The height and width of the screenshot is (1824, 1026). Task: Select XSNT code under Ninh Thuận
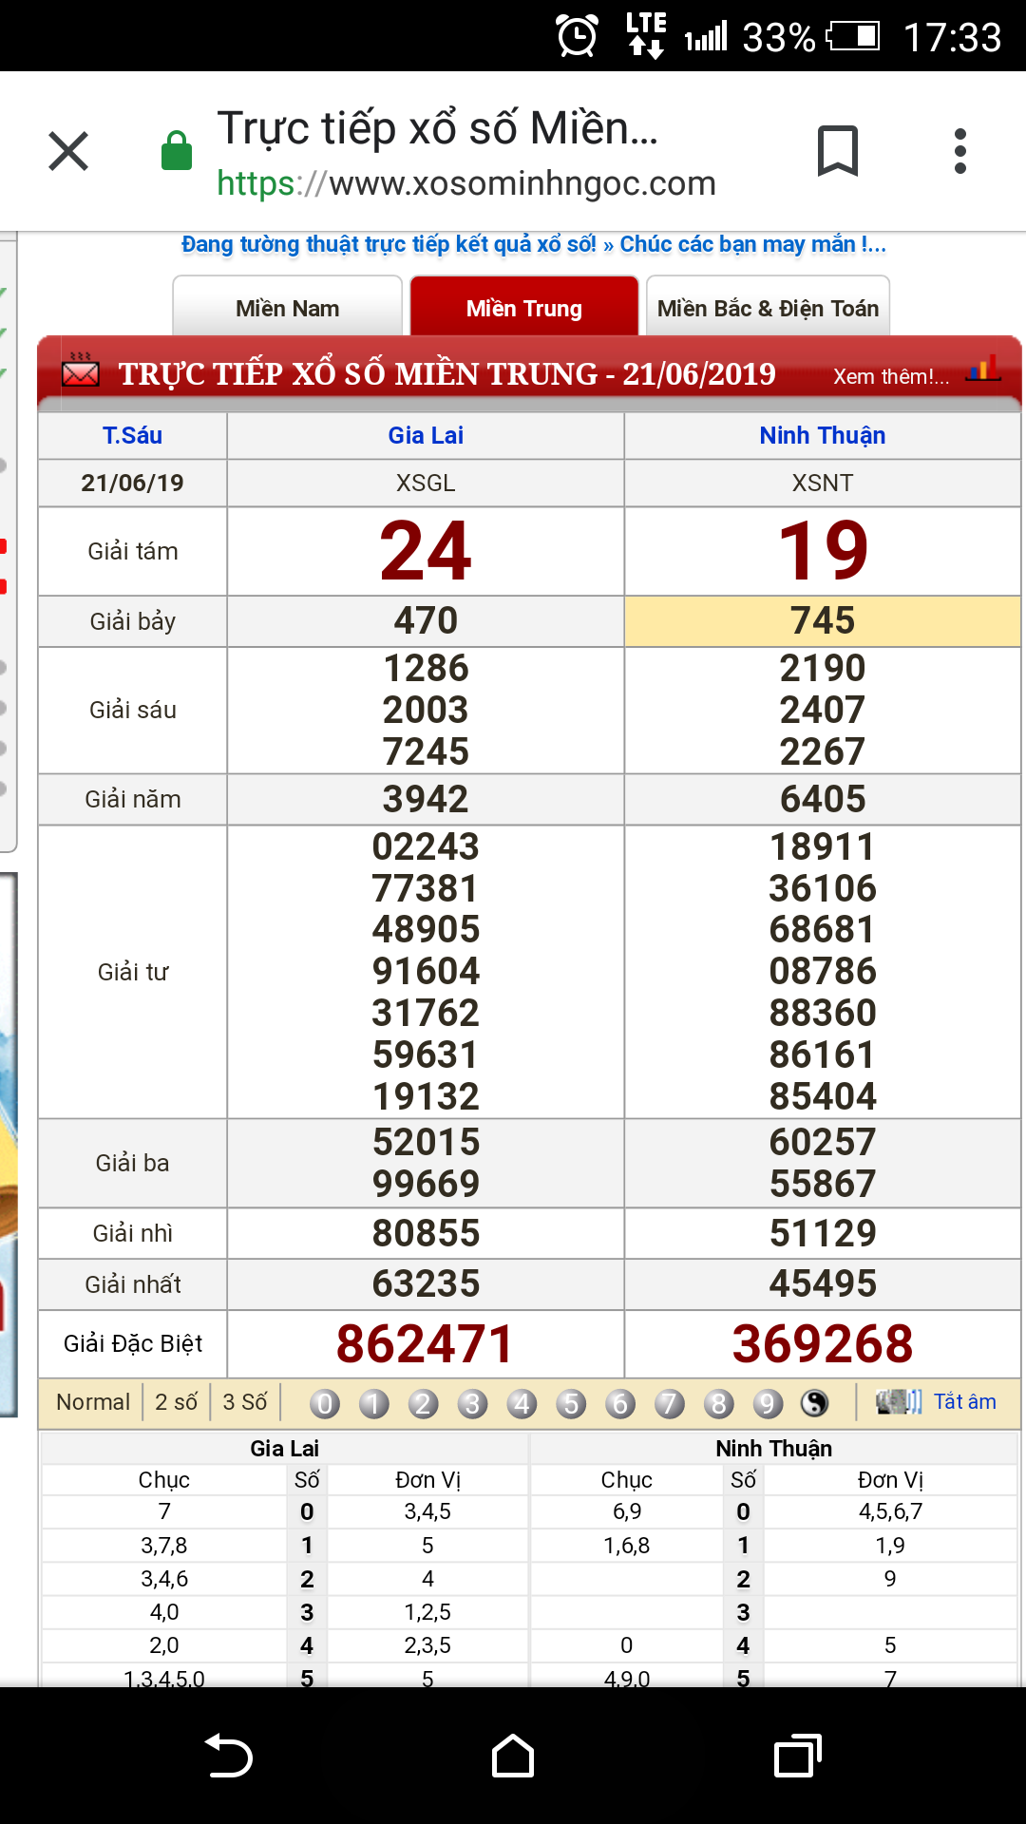(x=823, y=483)
